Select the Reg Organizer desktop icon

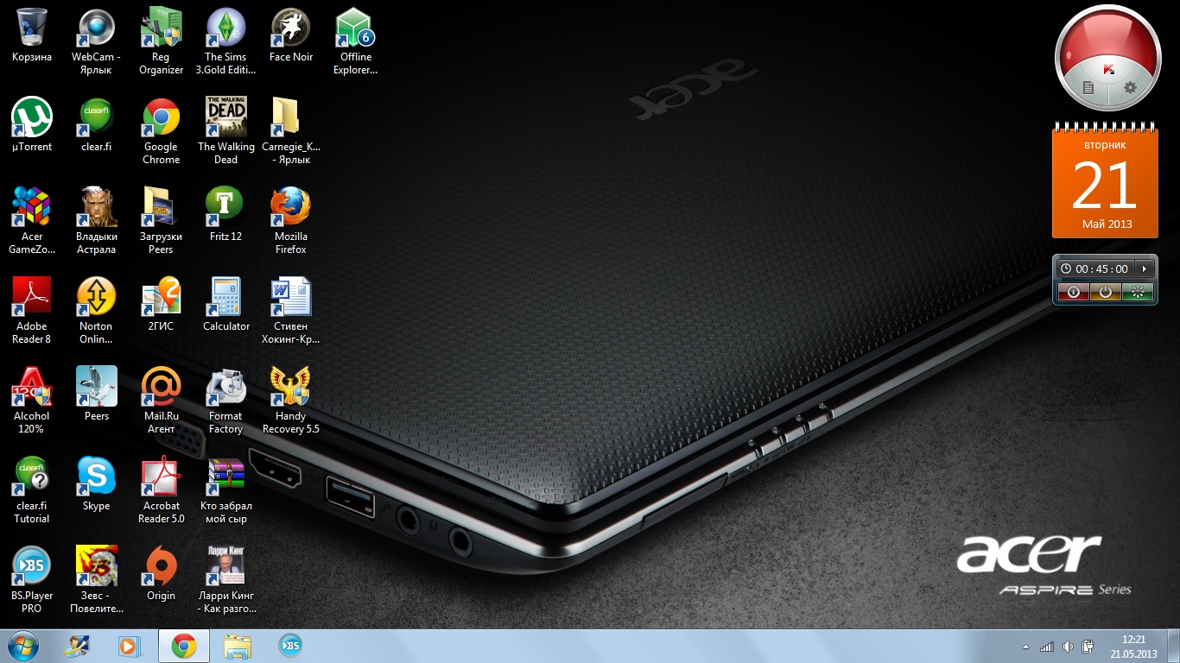(162, 41)
